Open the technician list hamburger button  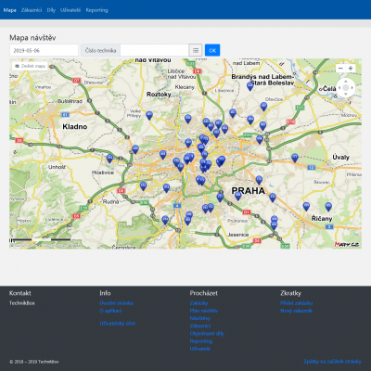click(x=196, y=50)
